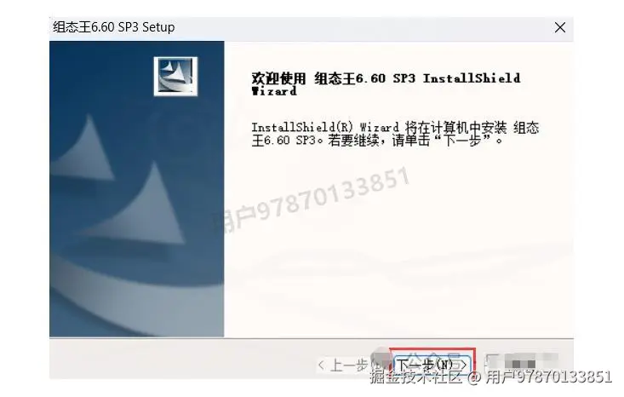Image resolution: width=624 pixels, height=397 pixels.
Task: Click the diagonal 用户97870133851 center watermark
Action: point(312,200)
